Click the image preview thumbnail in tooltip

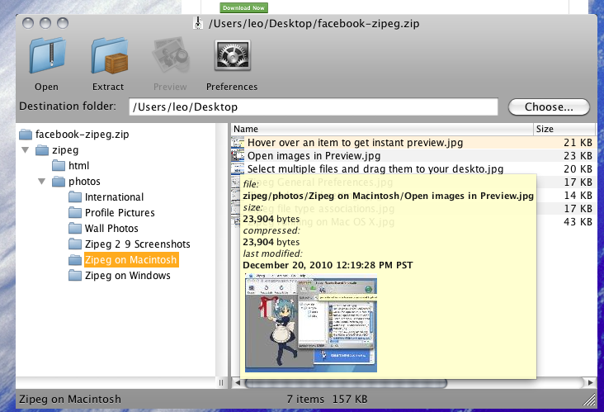(x=311, y=324)
